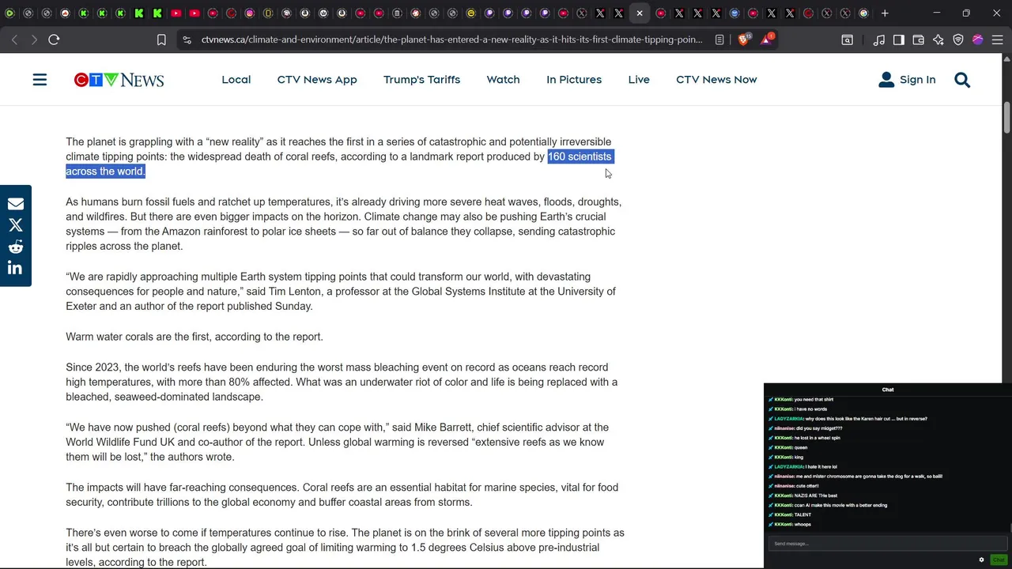1012x569 pixels.
Task: Sign In to CTV News
Action: click(907, 80)
